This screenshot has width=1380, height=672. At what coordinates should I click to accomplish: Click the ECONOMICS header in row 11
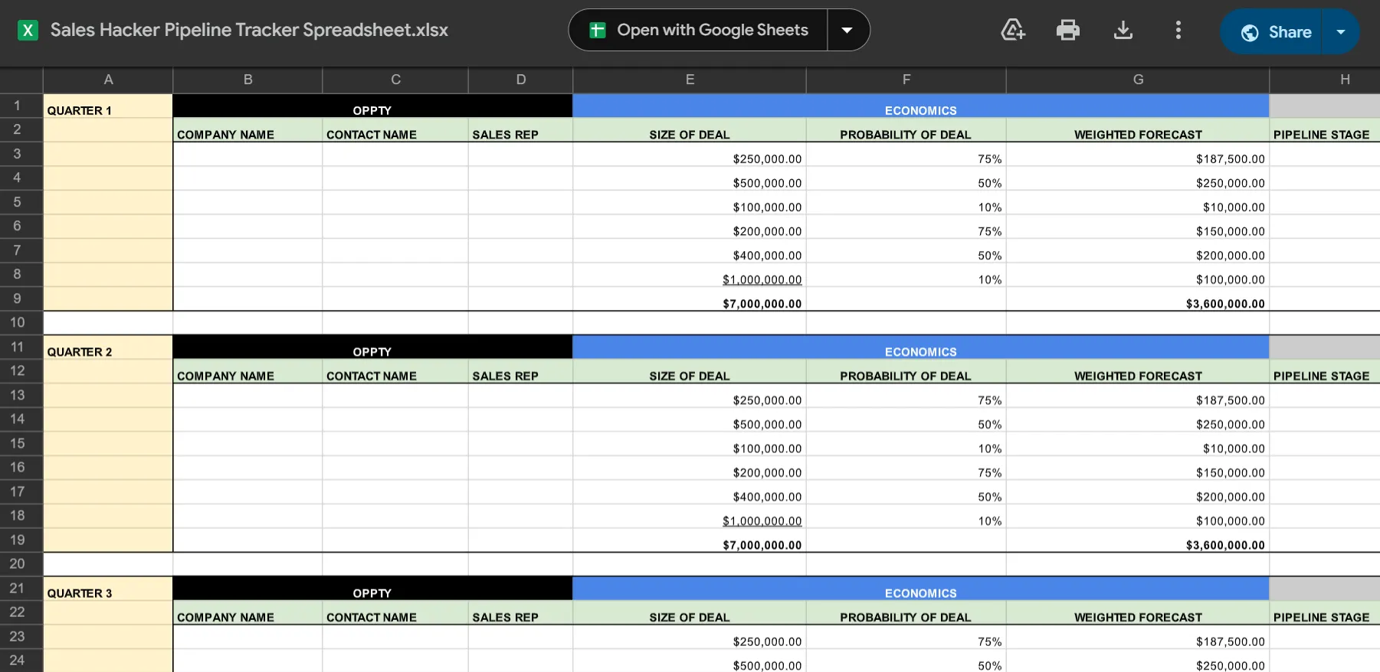tap(921, 347)
